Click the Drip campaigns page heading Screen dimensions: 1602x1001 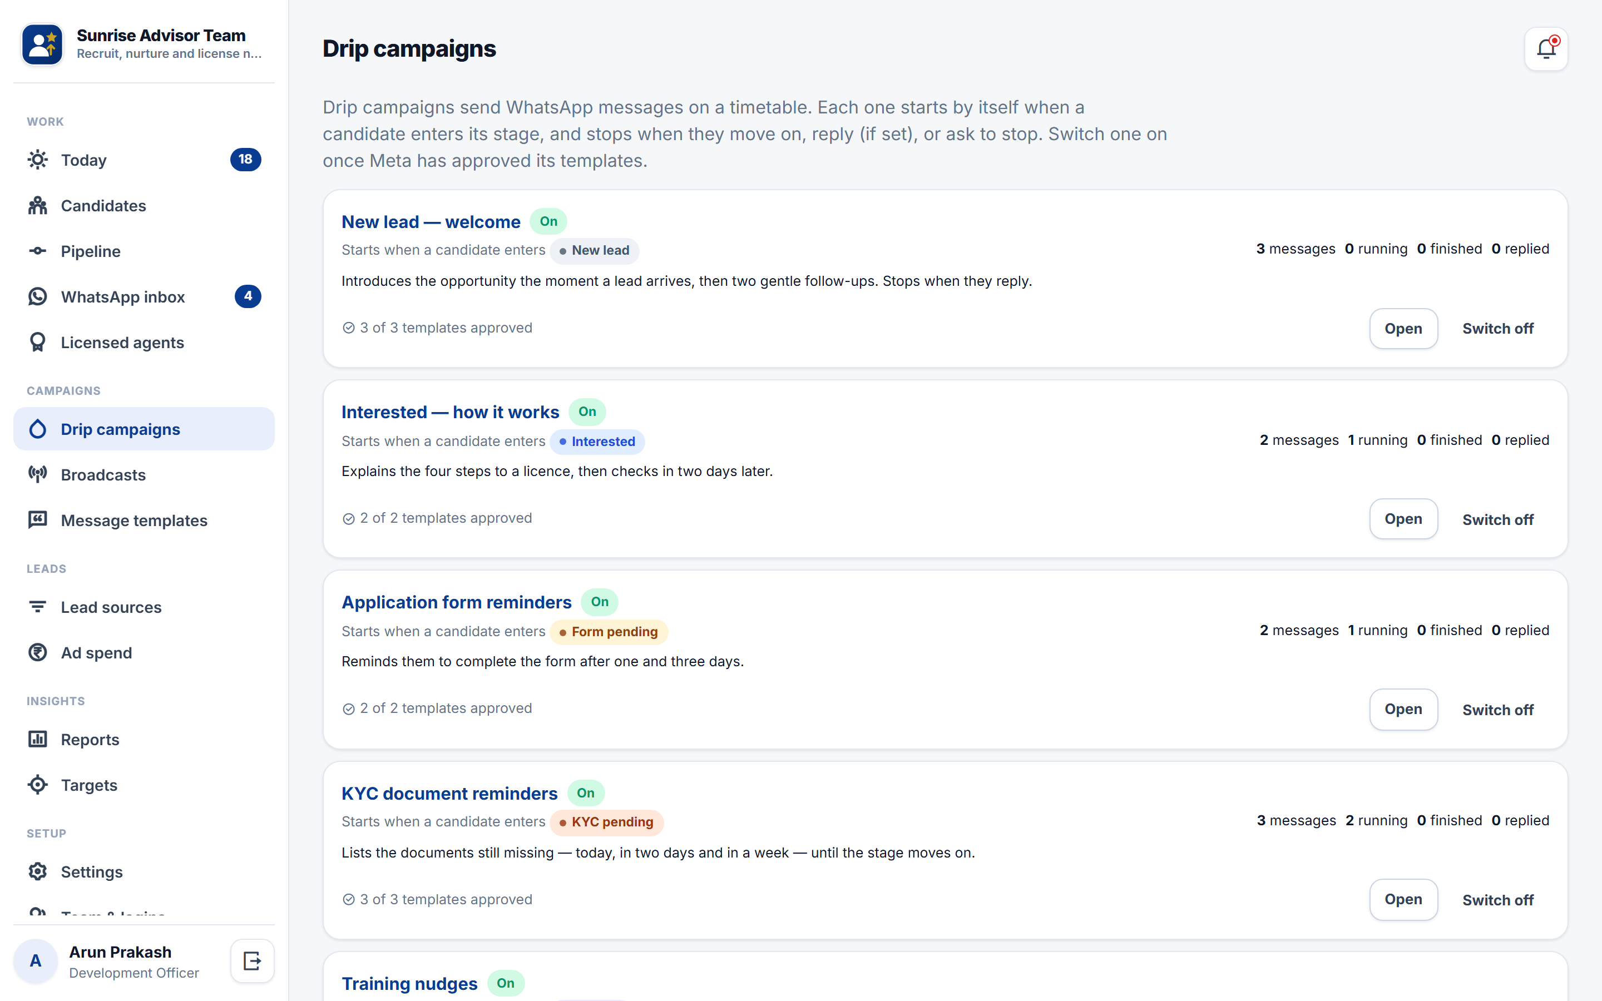(x=409, y=49)
